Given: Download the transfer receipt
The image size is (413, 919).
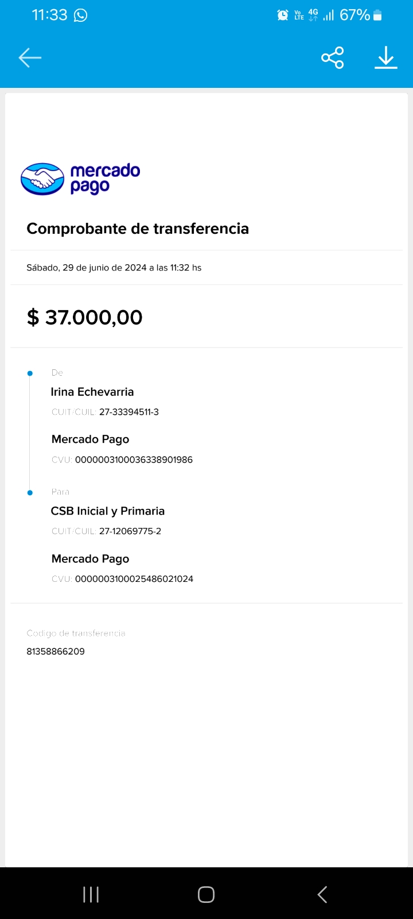Looking at the screenshot, I should pos(386,57).
